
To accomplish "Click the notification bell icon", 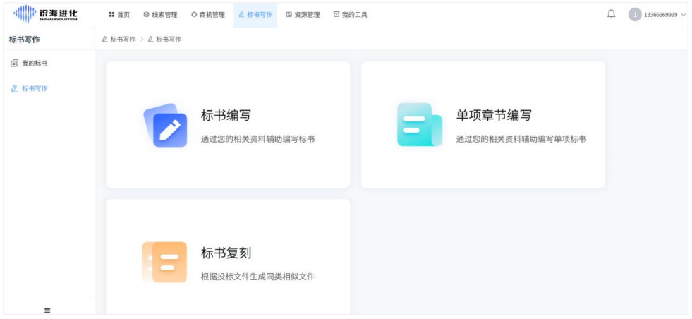I will (x=611, y=14).
